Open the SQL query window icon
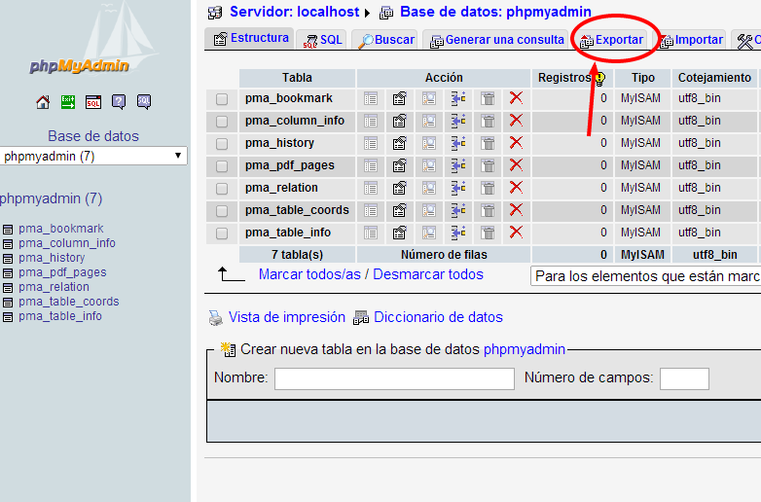This screenshot has width=761, height=502. (93, 102)
